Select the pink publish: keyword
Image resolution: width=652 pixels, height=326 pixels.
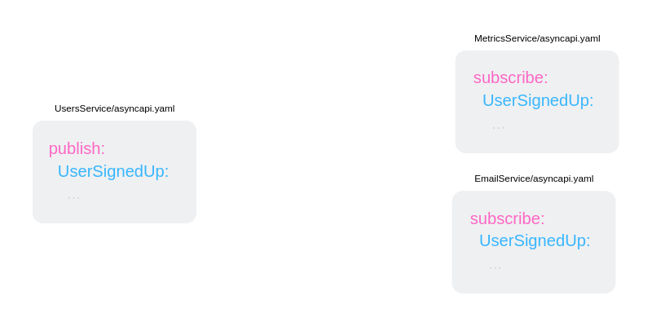tap(77, 149)
